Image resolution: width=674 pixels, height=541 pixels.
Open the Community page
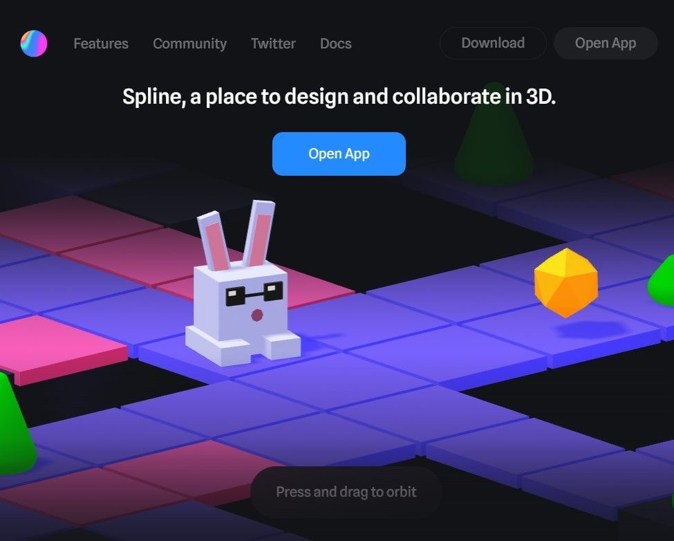pos(189,43)
